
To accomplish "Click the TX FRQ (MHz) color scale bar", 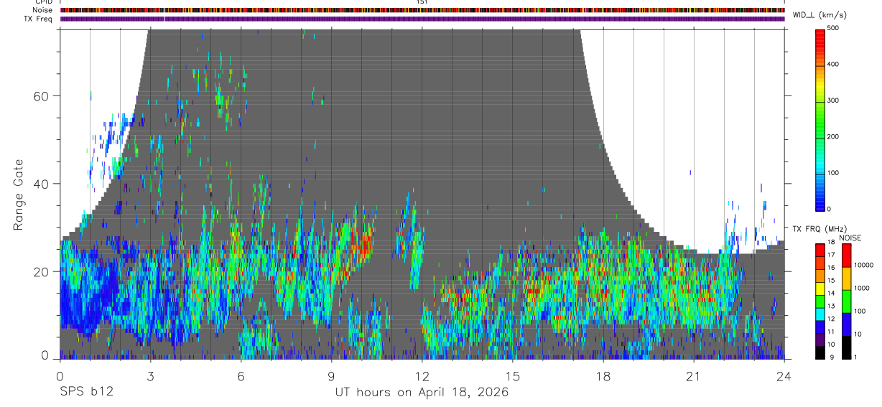I will 820,301.
